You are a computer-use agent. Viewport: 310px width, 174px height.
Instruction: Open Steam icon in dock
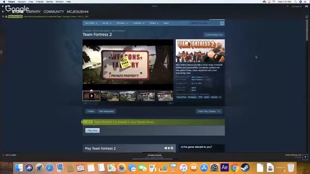point(245,168)
